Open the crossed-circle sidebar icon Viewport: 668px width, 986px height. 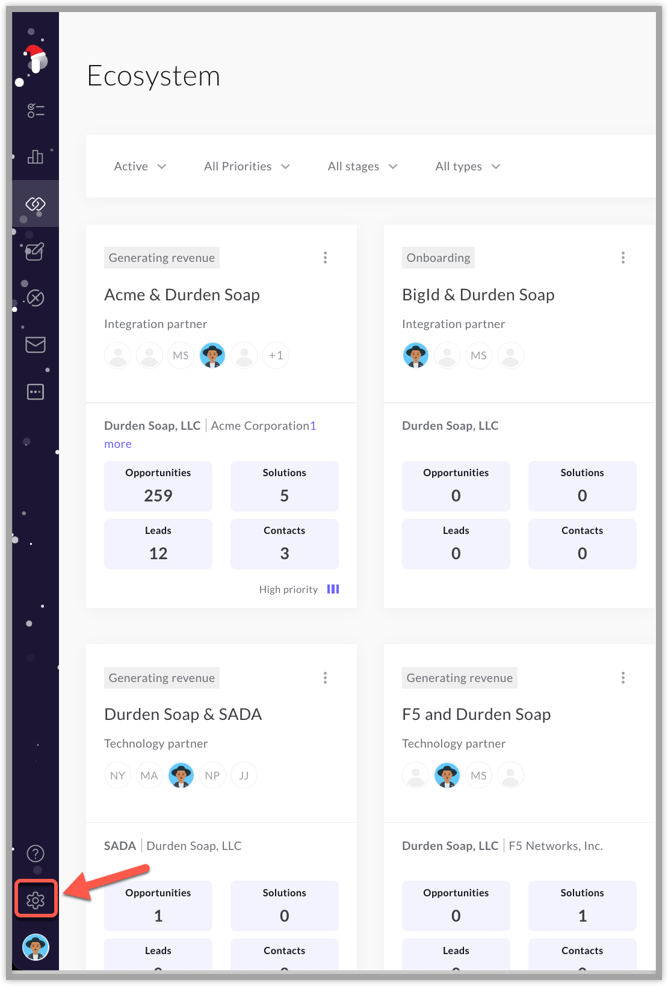pos(36,298)
